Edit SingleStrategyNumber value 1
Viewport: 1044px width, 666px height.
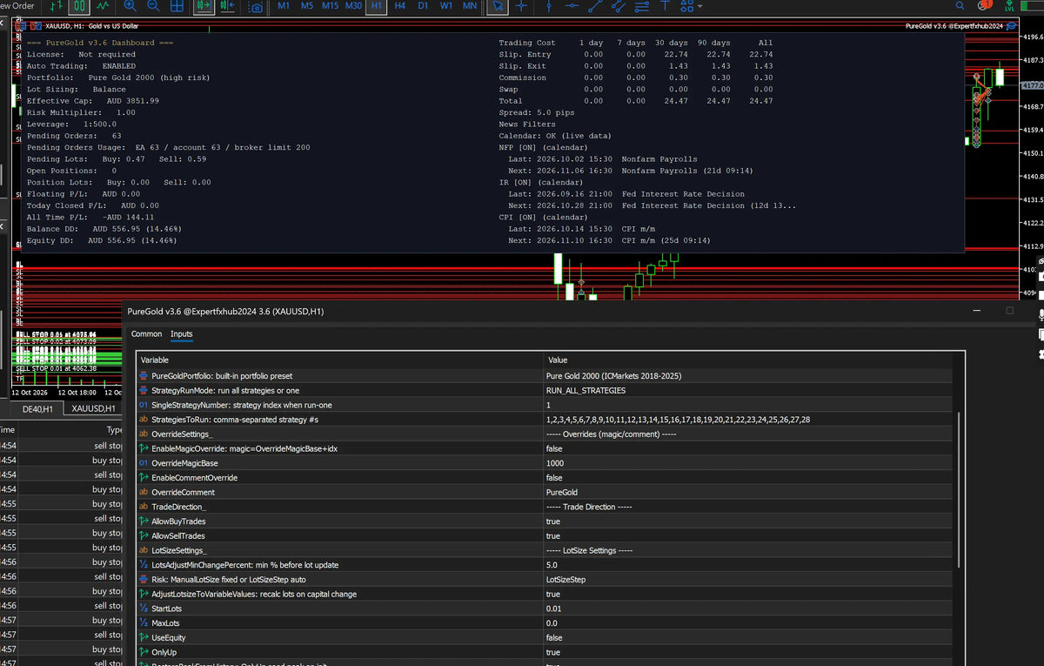[x=748, y=405]
